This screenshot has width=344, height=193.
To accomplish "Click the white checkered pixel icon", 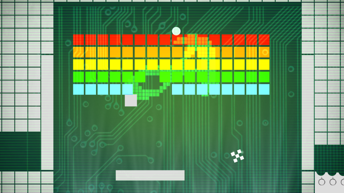I will (238, 156).
